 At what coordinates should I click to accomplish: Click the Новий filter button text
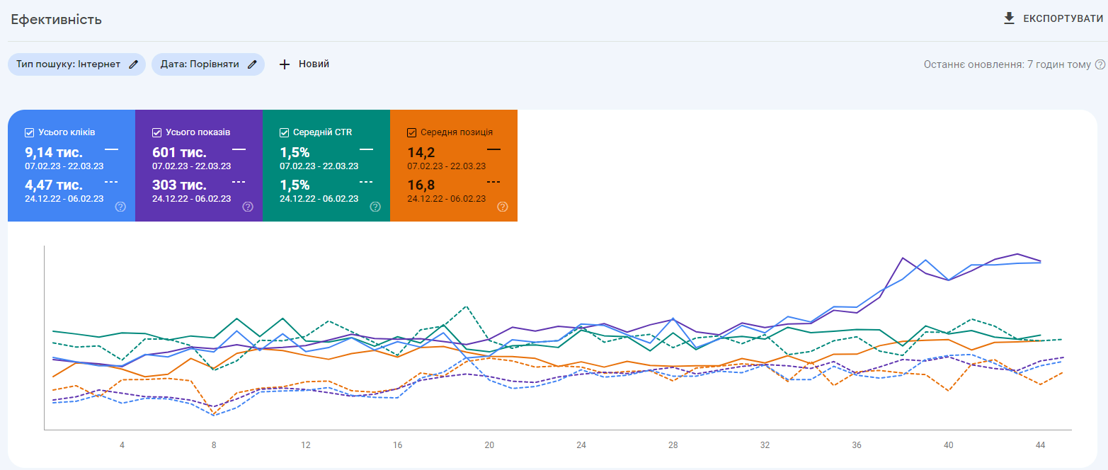(x=314, y=64)
